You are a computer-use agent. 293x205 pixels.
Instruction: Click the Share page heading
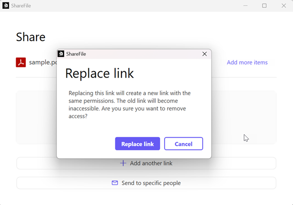coord(31,37)
